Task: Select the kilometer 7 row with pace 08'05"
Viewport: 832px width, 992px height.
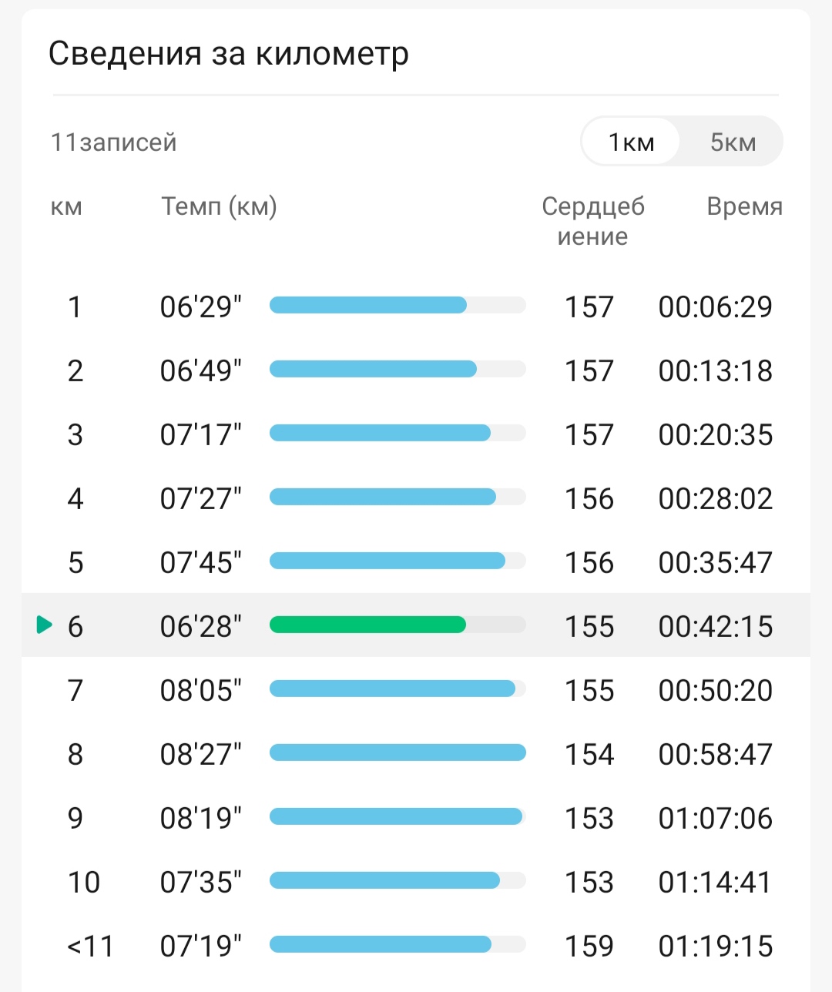Action: coord(416,689)
